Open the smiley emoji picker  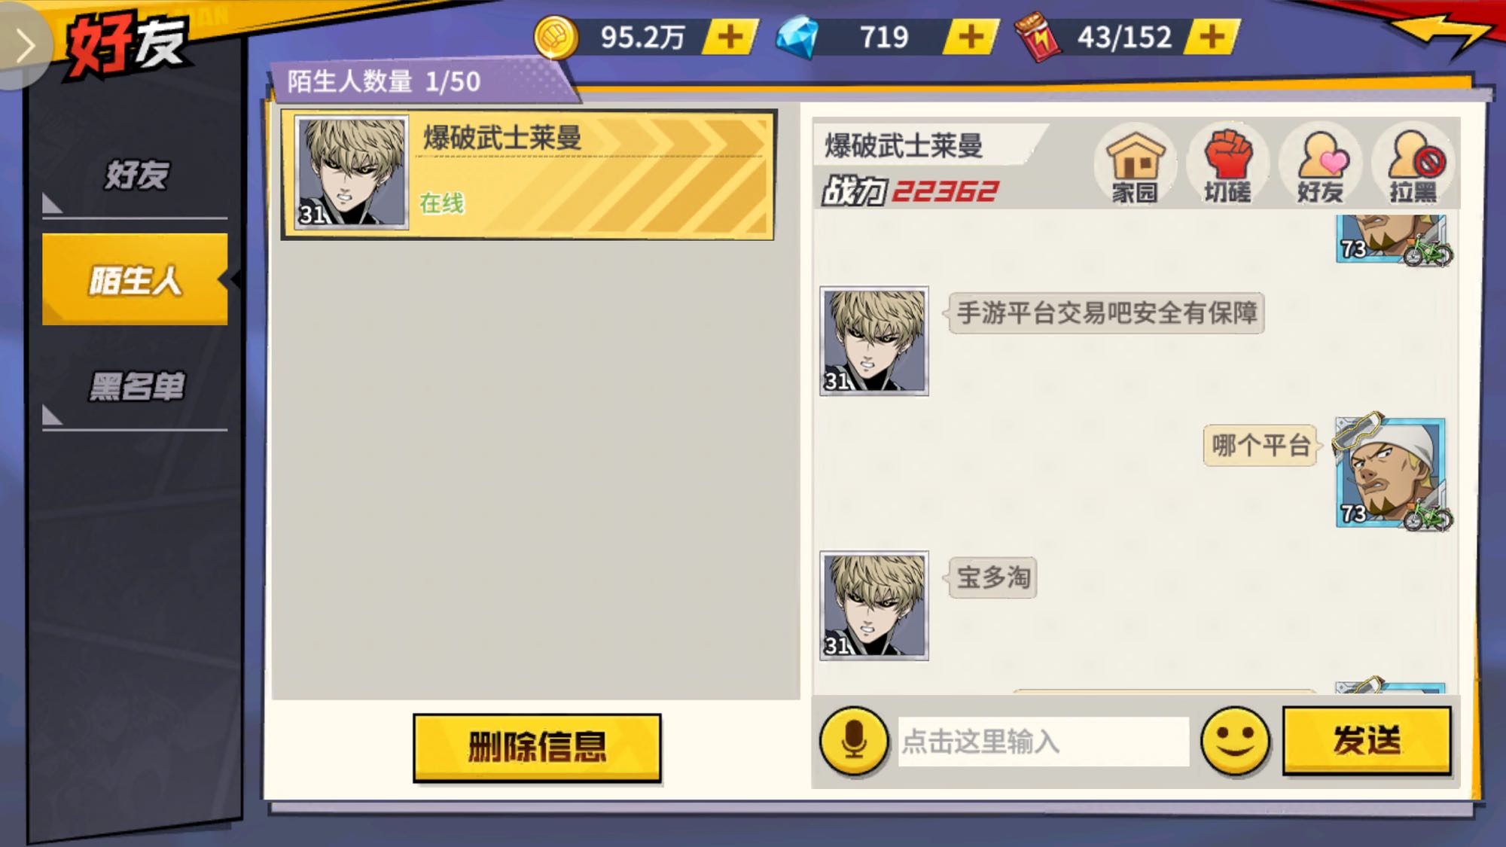(x=1235, y=741)
